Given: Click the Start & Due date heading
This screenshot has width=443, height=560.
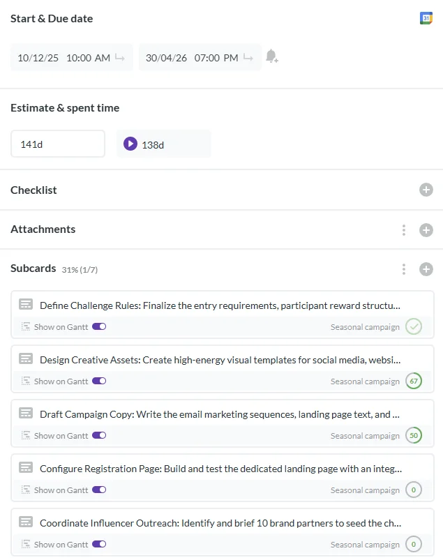Looking at the screenshot, I should (x=52, y=19).
